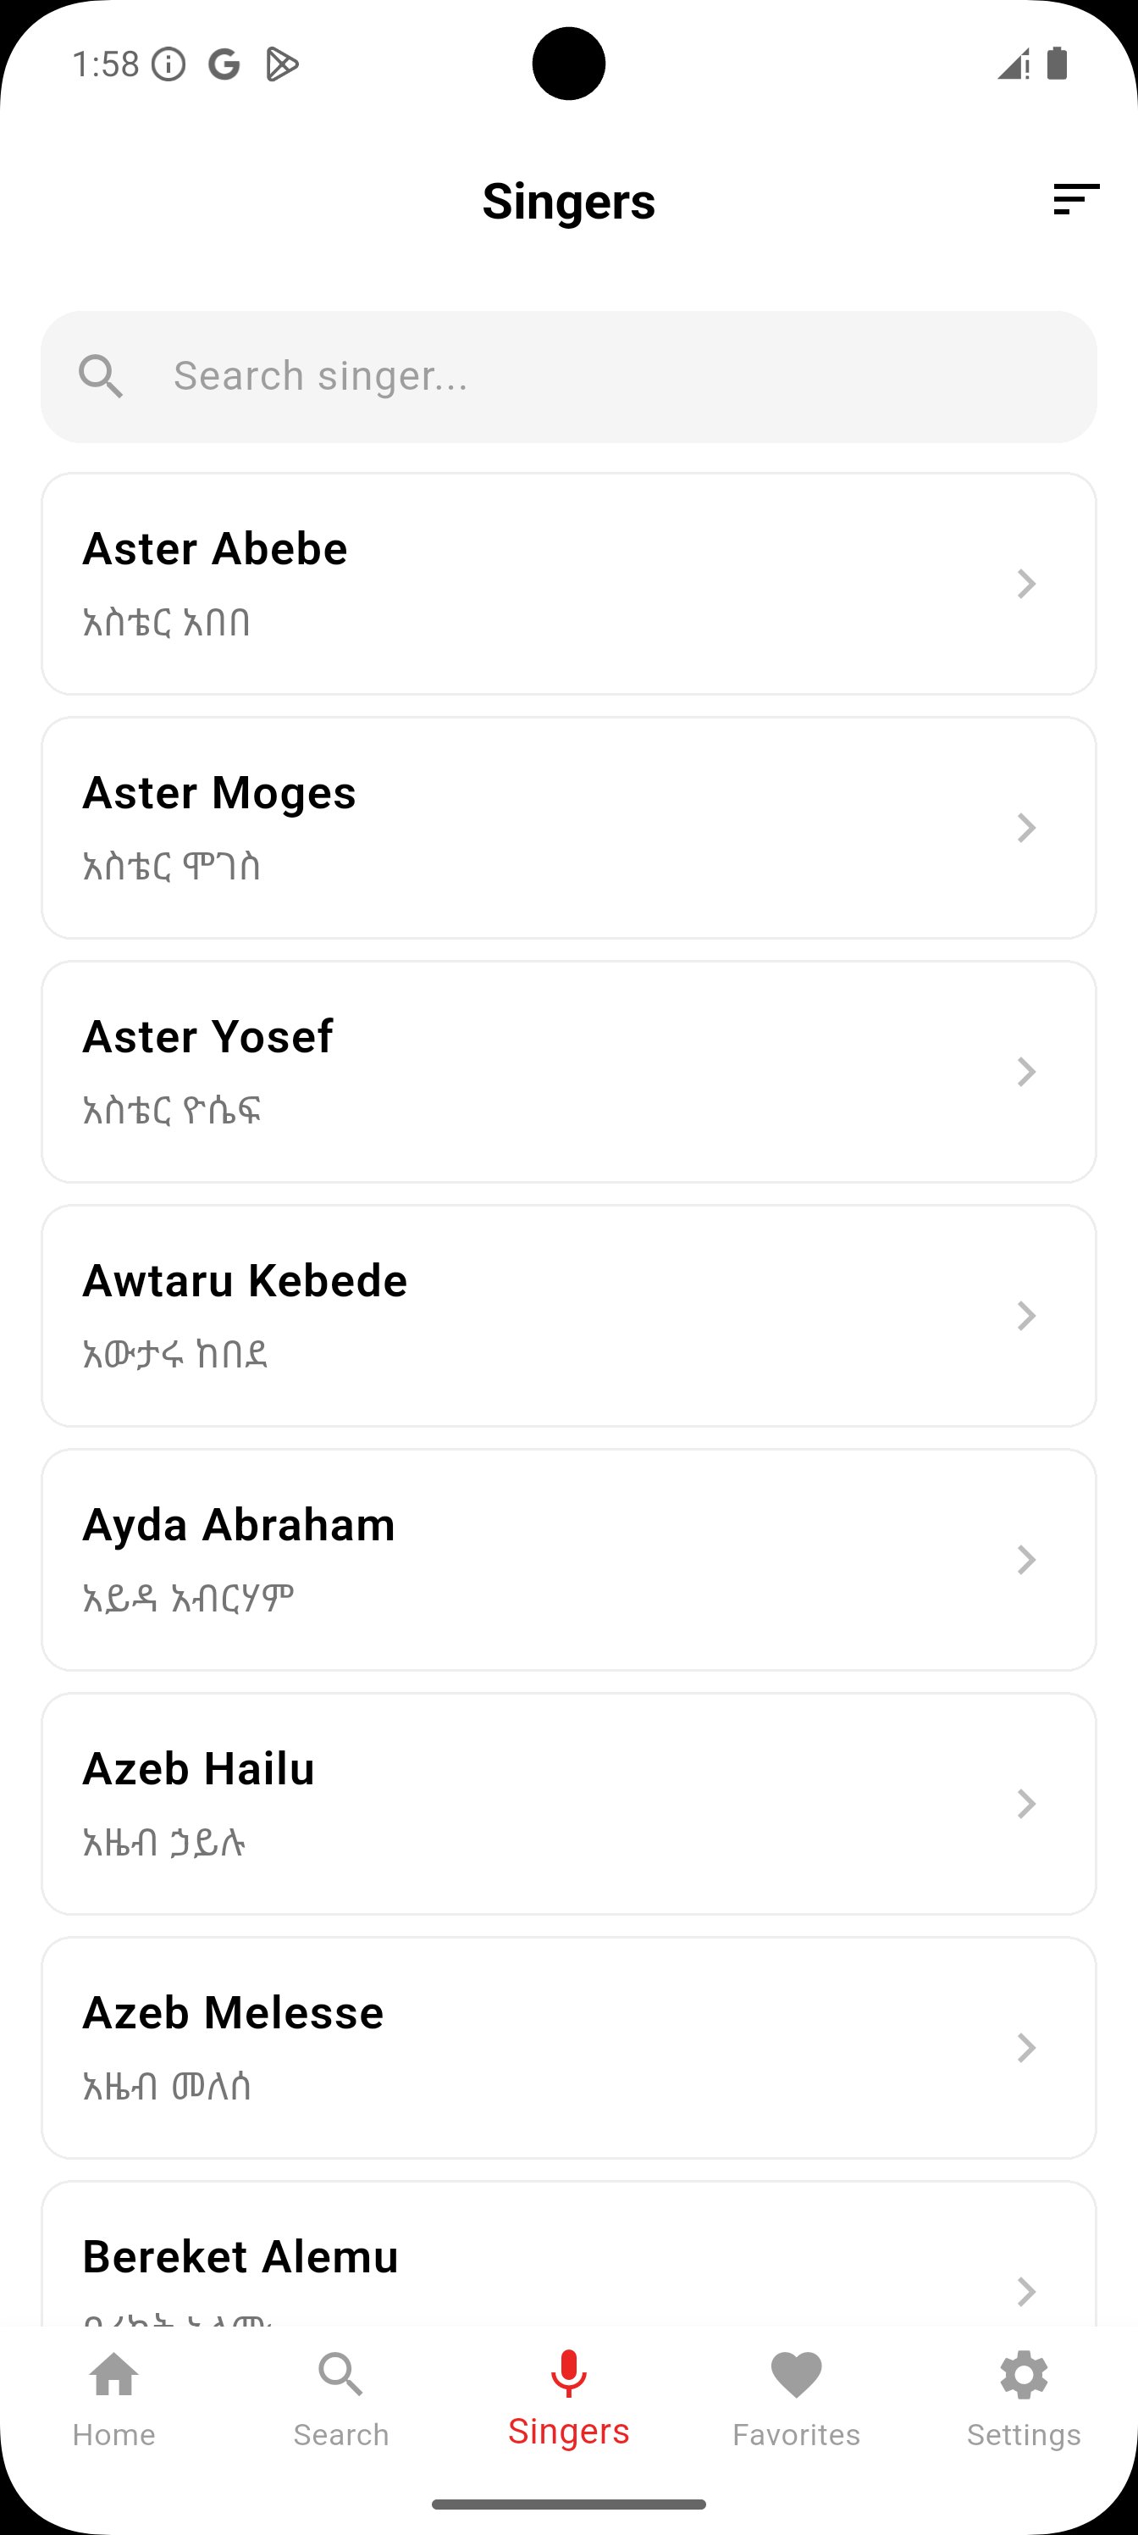Tap chevron next to Aster Moges
1138x2535 pixels.
coord(1025,828)
